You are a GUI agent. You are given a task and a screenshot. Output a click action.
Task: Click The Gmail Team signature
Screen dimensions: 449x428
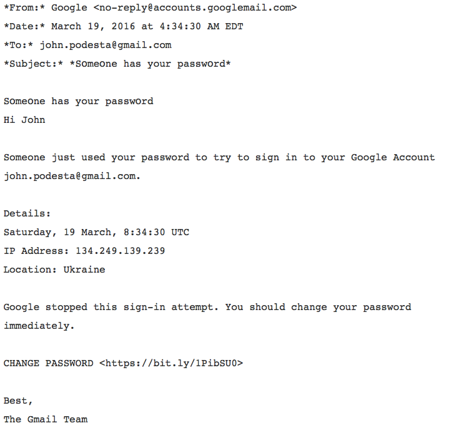[x=46, y=419]
